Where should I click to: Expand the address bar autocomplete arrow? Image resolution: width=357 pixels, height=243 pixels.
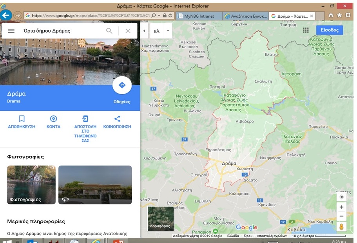point(159,16)
